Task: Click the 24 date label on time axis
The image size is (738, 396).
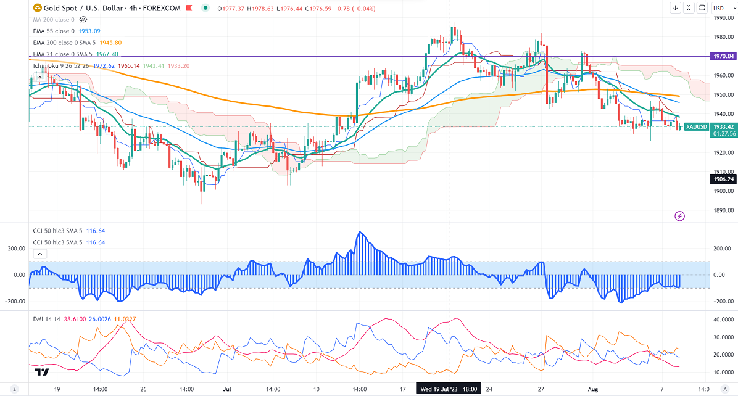Action: (x=489, y=389)
